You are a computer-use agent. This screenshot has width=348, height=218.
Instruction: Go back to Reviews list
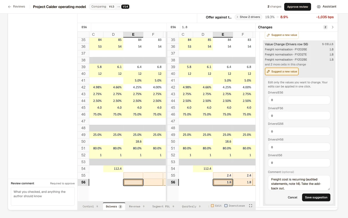pyautogui.click(x=17, y=7)
